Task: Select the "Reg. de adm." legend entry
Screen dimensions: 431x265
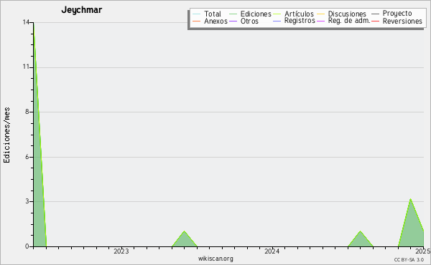Action: pos(349,21)
